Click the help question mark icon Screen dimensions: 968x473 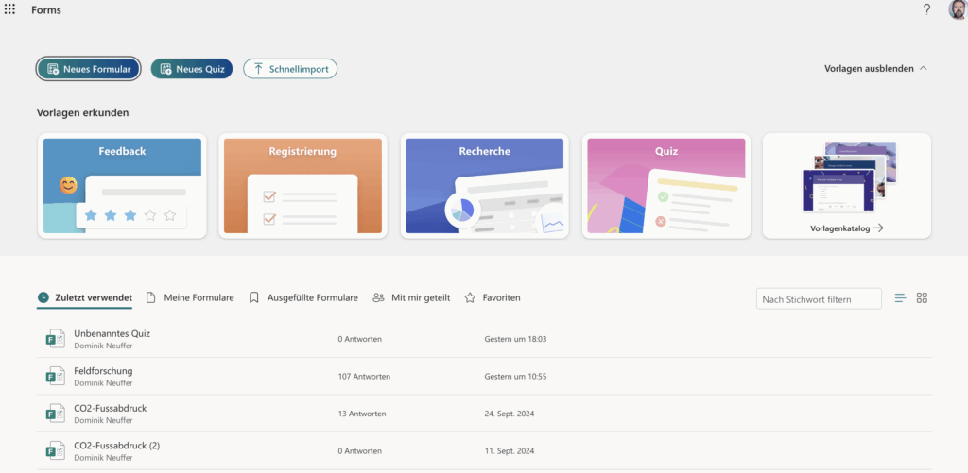(x=926, y=9)
